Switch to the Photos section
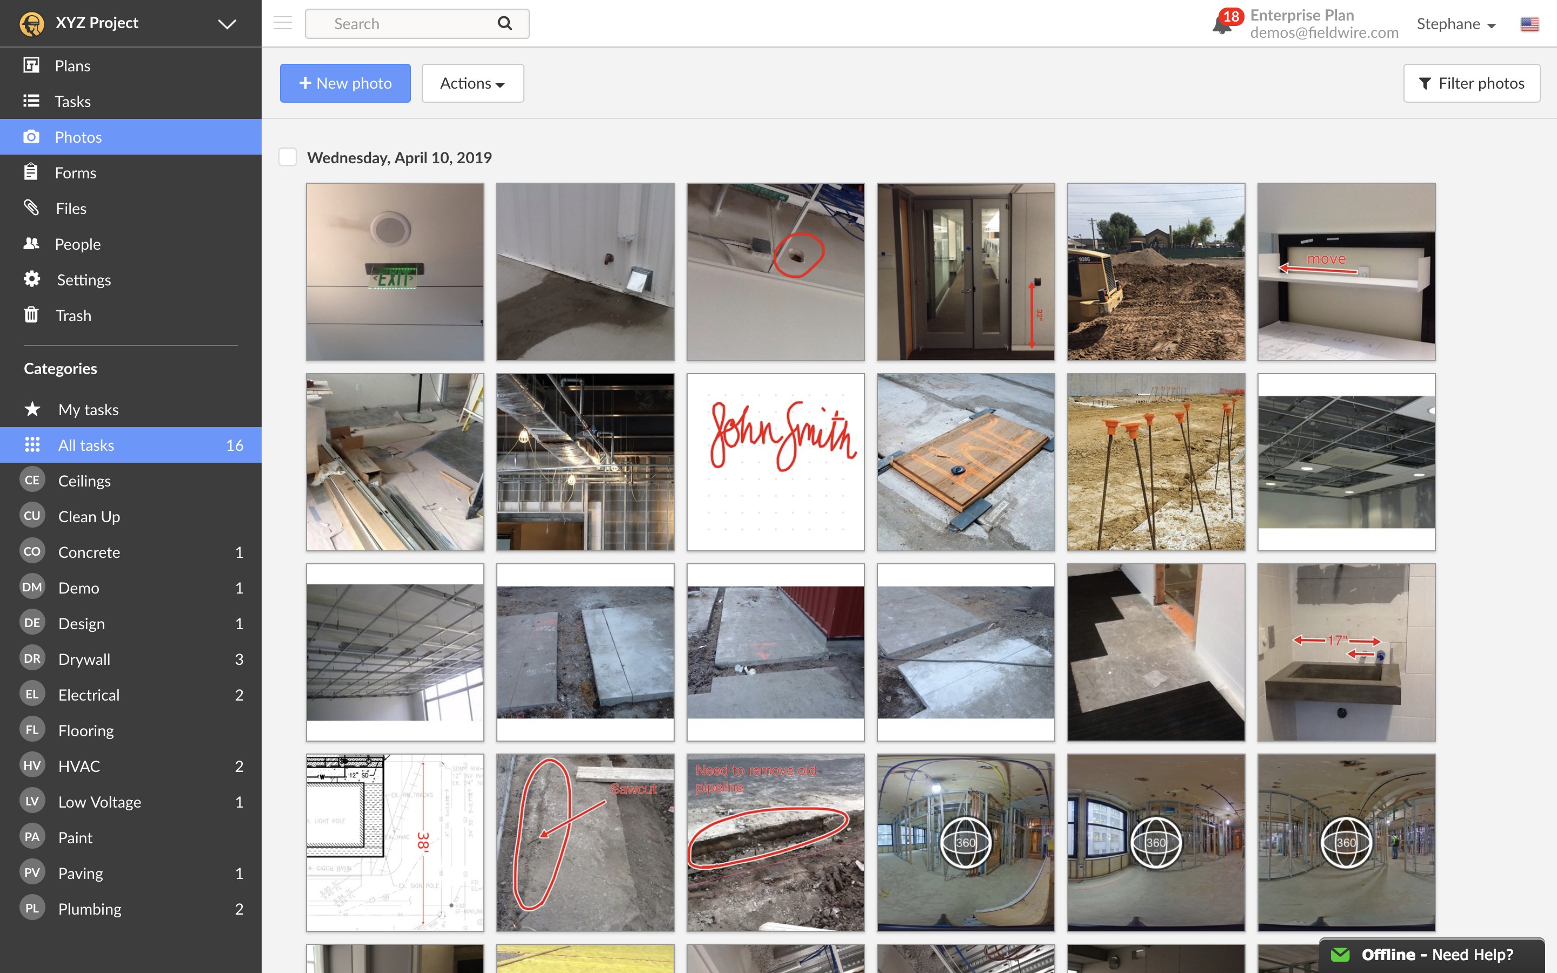Screen dimensions: 1557x973 [x=78, y=136]
